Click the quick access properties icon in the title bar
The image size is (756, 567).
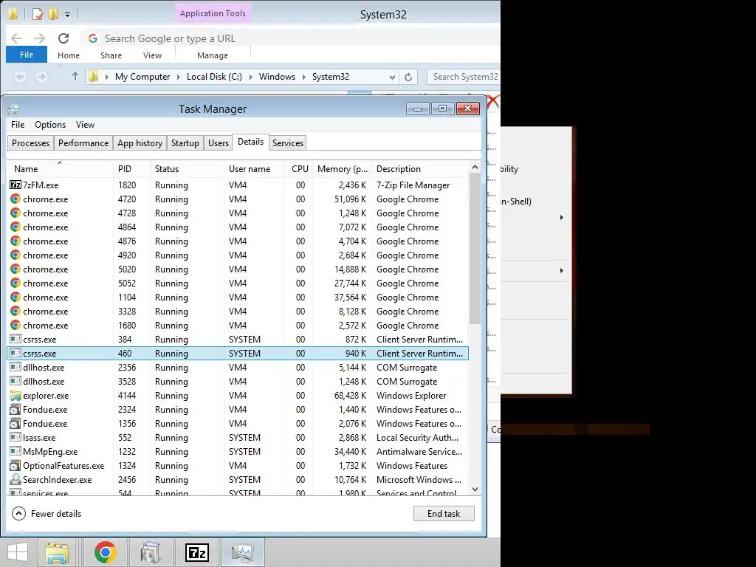click(37, 14)
